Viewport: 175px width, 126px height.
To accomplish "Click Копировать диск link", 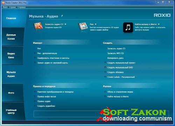I will pyautogui.click(x=115, y=58).
